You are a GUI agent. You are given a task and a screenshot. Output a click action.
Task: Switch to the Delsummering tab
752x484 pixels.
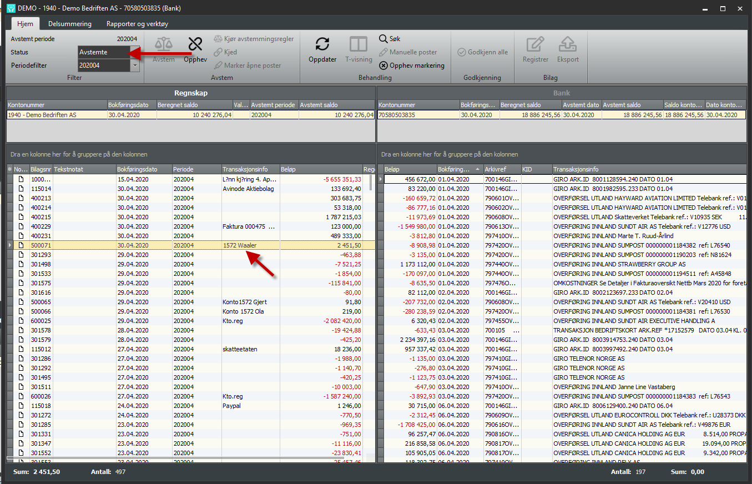coord(70,24)
